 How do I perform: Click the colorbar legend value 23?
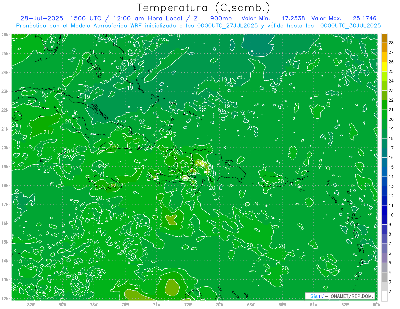click(391, 91)
